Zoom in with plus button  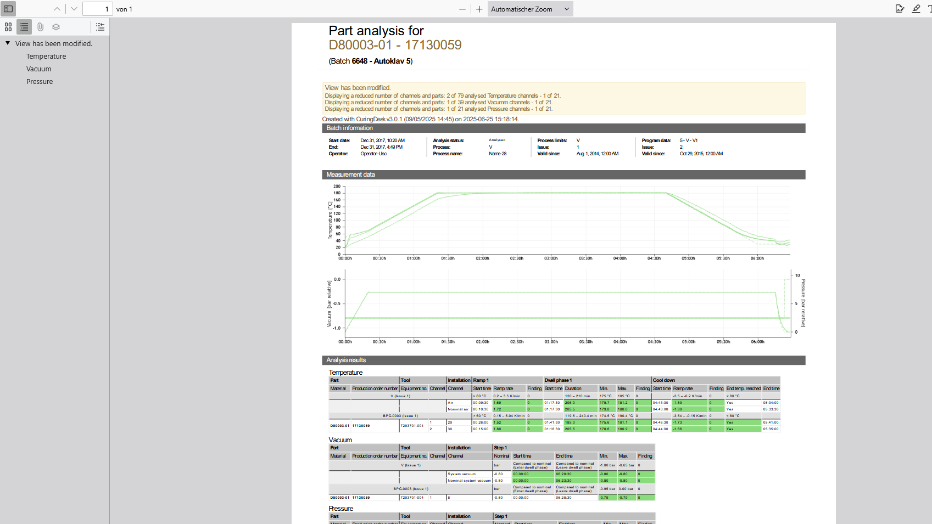click(x=479, y=9)
